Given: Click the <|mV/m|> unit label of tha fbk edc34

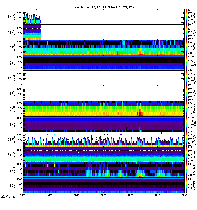Looking at the screenshot, I should [x=194, y=48].
